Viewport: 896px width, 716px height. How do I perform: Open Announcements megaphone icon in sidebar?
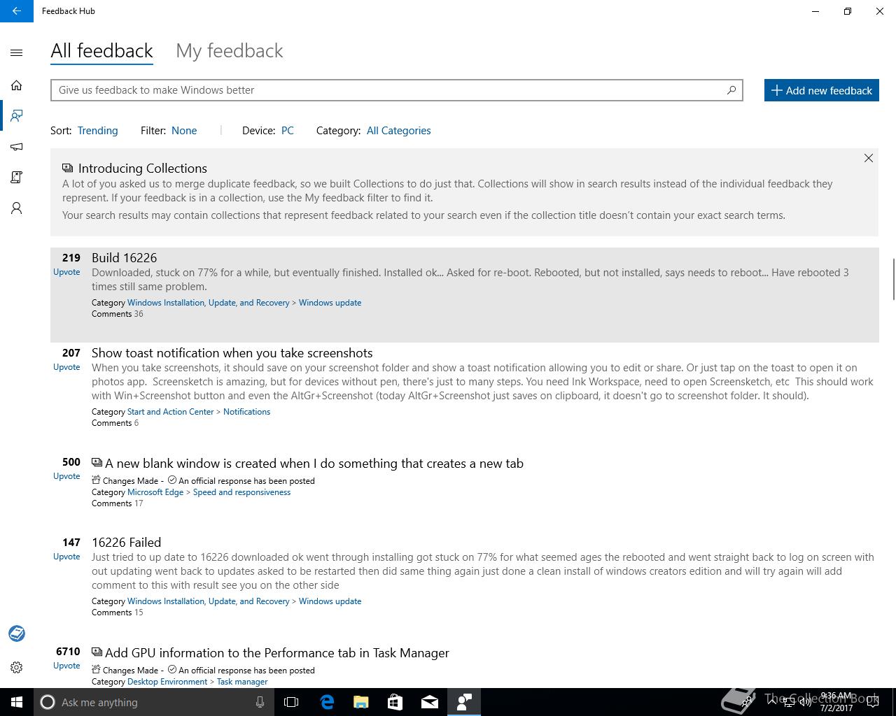click(x=17, y=147)
